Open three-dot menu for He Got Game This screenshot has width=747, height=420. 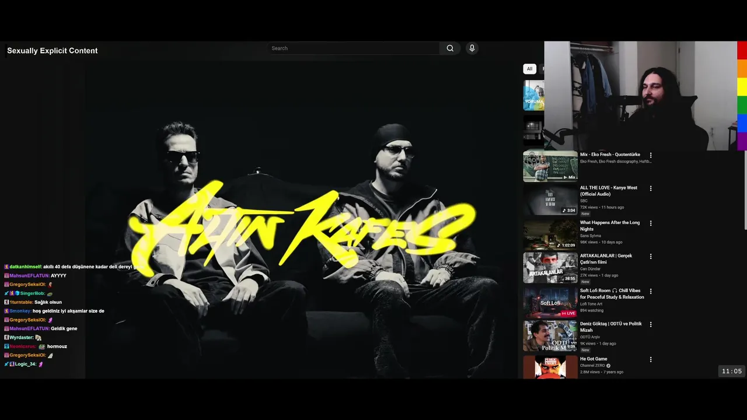coord(651,359)
